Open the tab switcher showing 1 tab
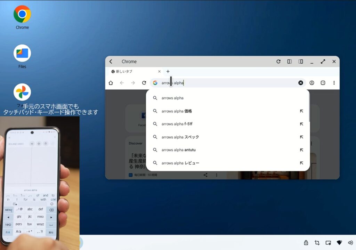 click(323, 83)
